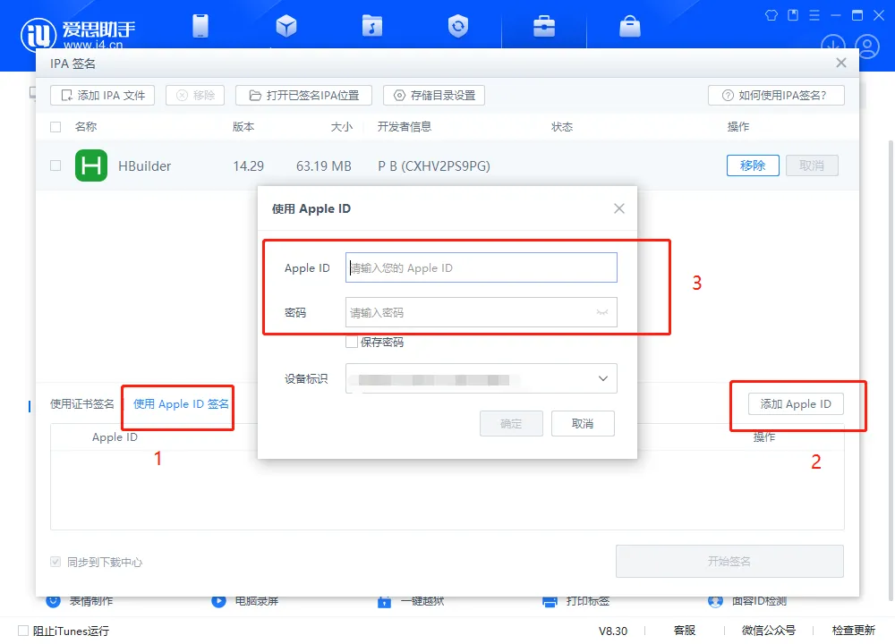Image resolution: width=895 pixels, height=644 pixels.
Task: Switch to 使用证书签名 tab
Action: [x=82, y=404]
